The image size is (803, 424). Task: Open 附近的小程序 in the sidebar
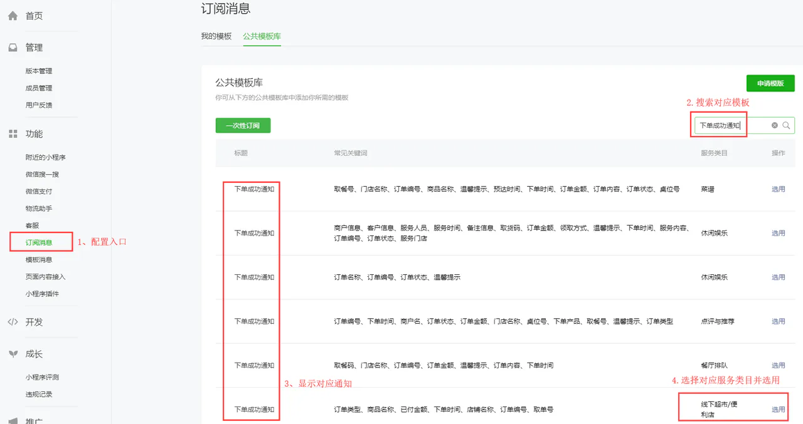(46, 157)
